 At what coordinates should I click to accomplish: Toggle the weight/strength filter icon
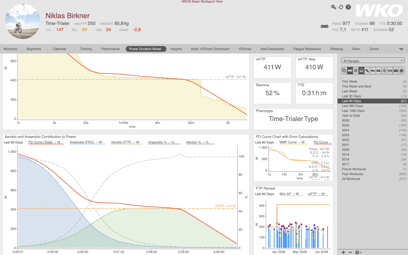[x=396, y=70]
